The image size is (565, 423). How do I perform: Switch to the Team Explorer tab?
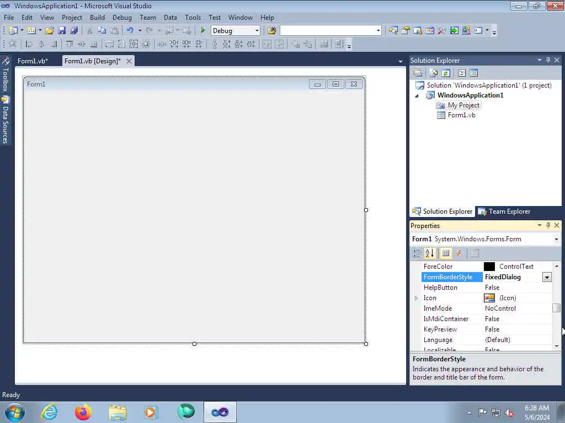pyautogui.click(x=504, y=211)
